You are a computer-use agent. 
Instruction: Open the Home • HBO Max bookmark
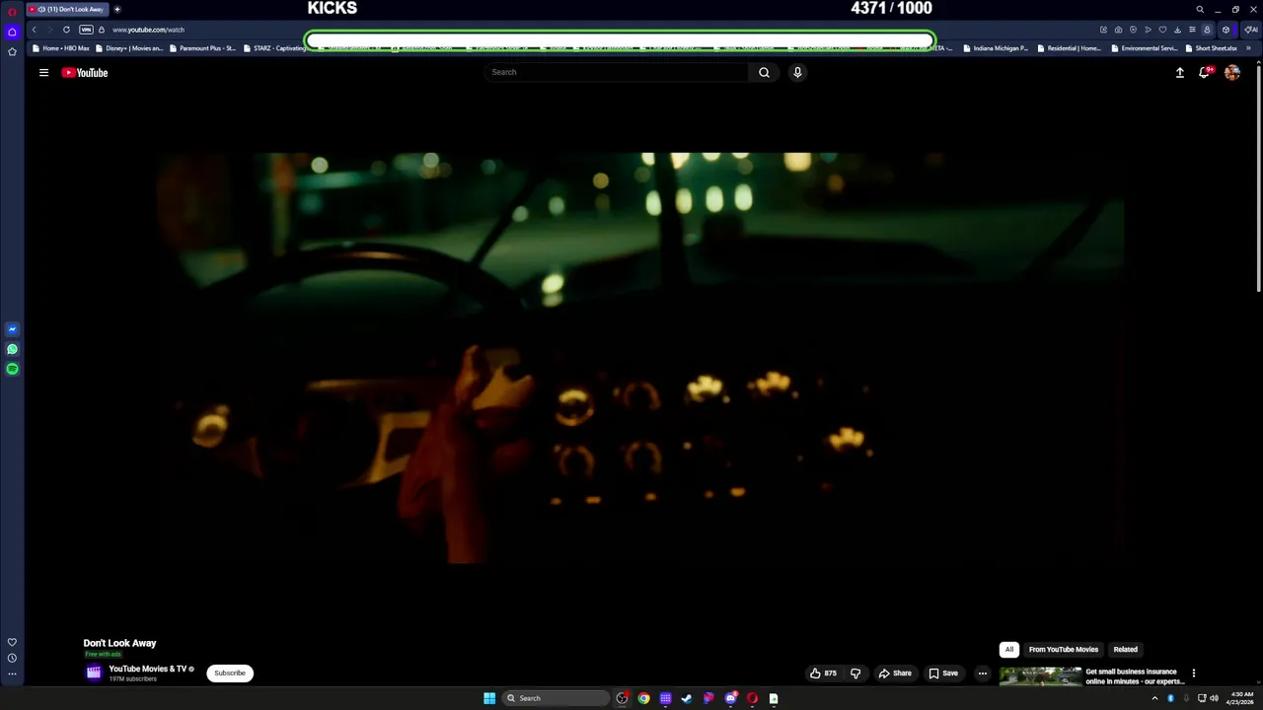pyautogui.click(x=61, y=48)
